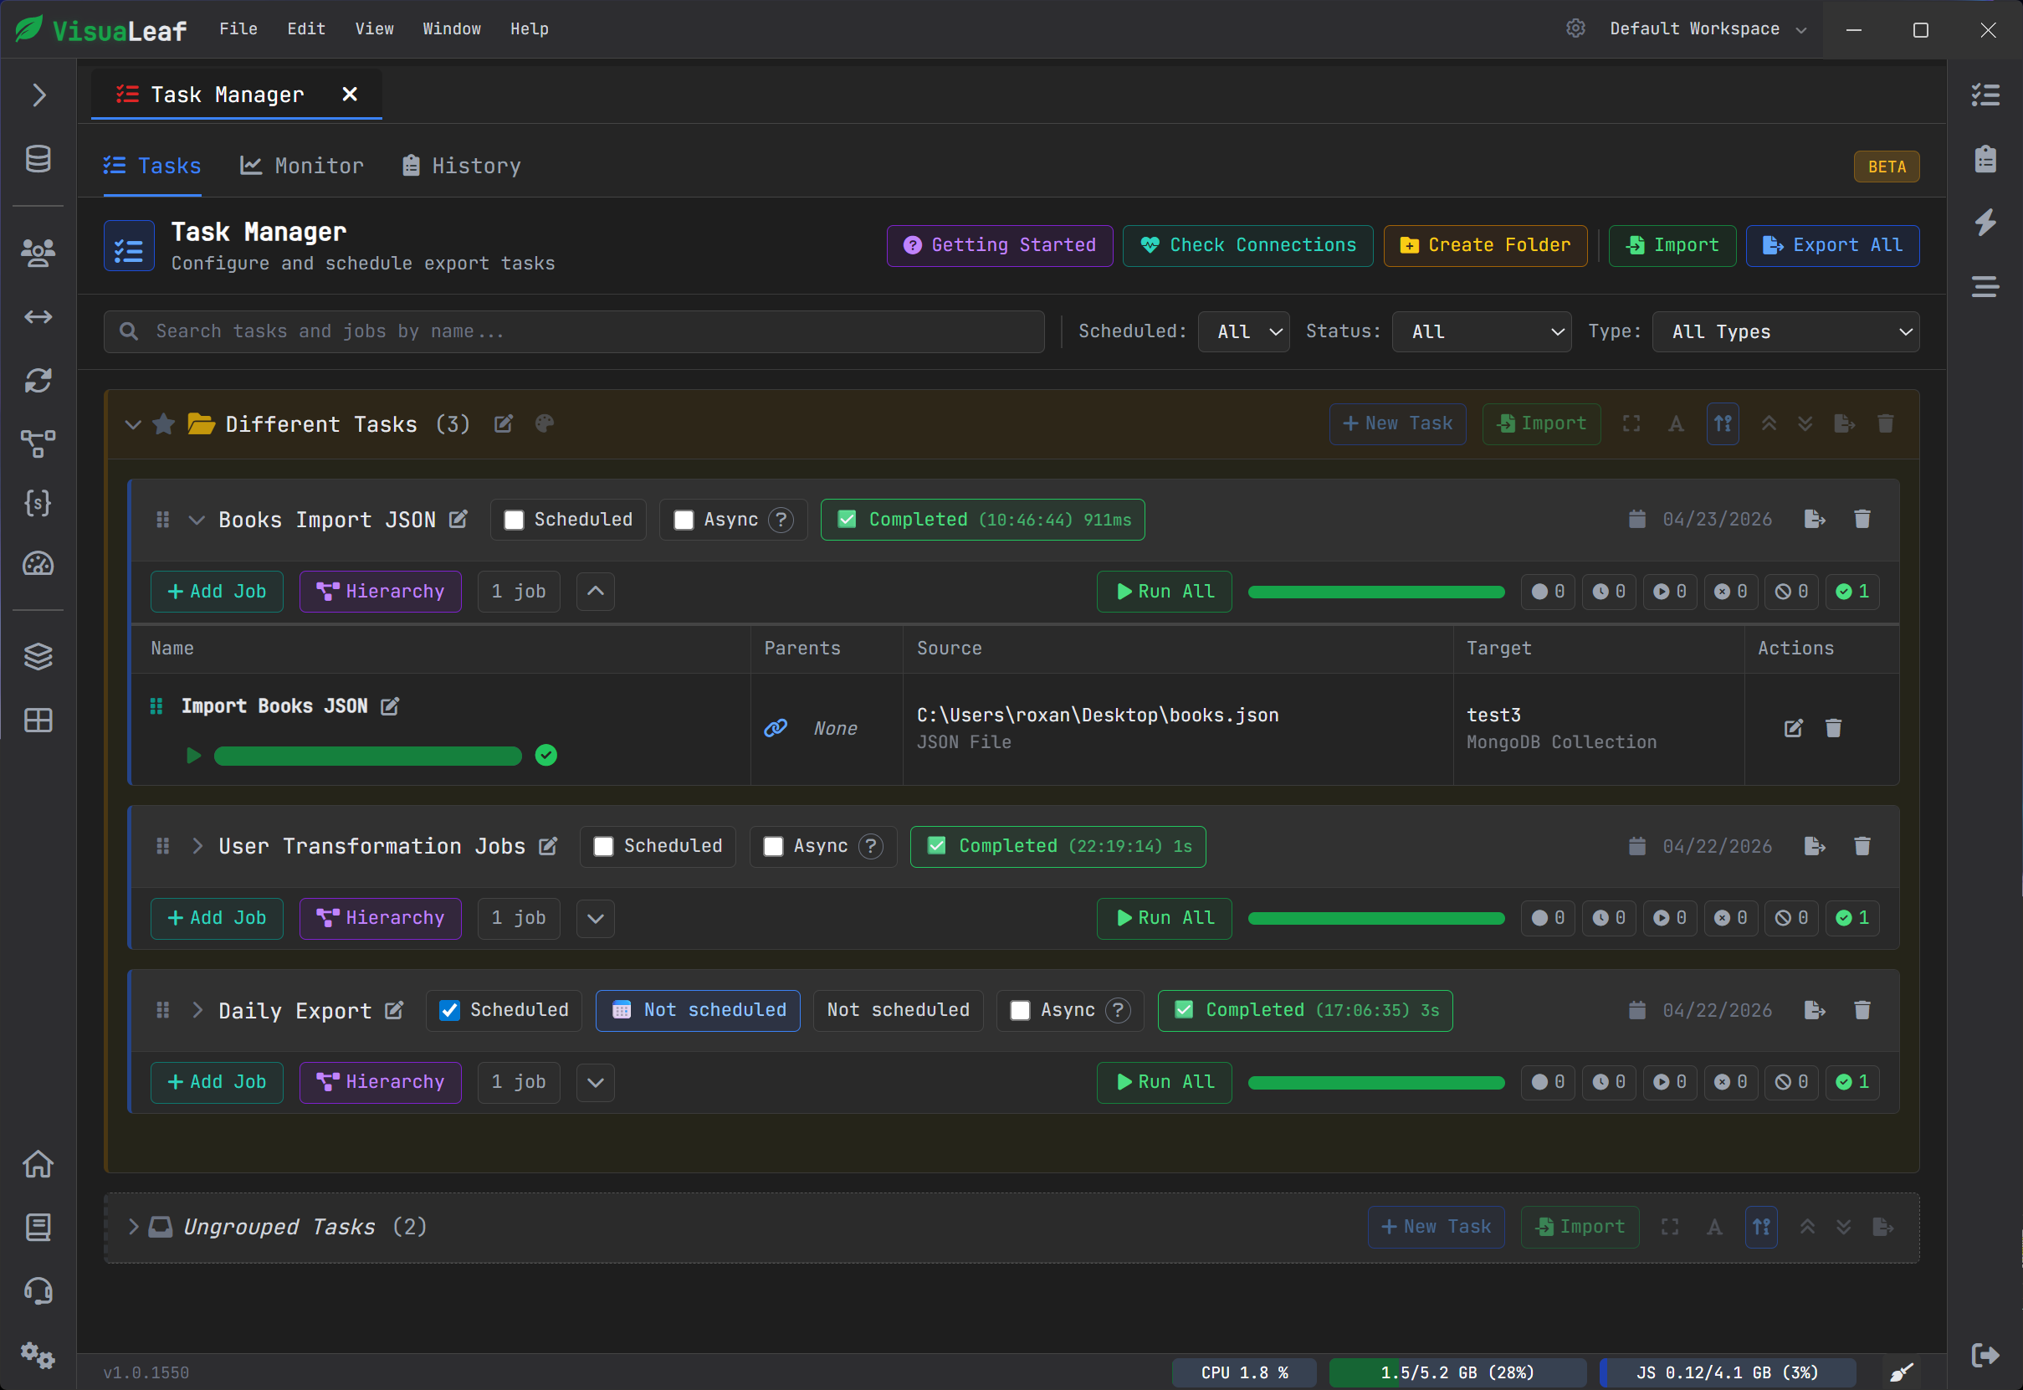The height and width of the screenshot is (1390, 2023).
Task: Toggle sort button in Different Tasks header
Action: 1723,424
